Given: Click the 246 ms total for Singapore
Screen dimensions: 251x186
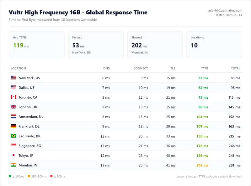Looking at the screenshot, I should (x=234, y=146).
